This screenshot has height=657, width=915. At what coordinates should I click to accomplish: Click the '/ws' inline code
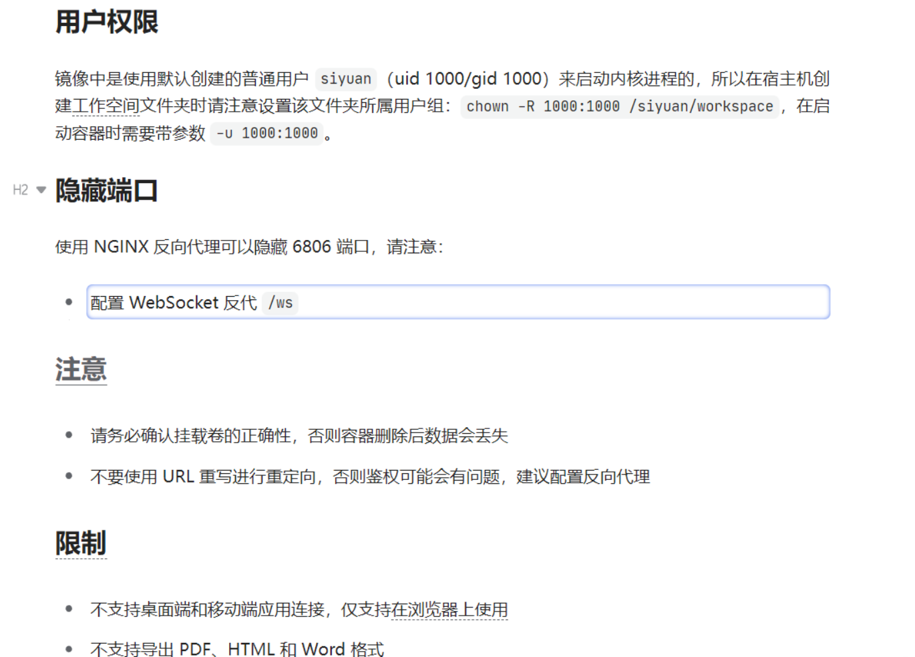click(281, 303)
